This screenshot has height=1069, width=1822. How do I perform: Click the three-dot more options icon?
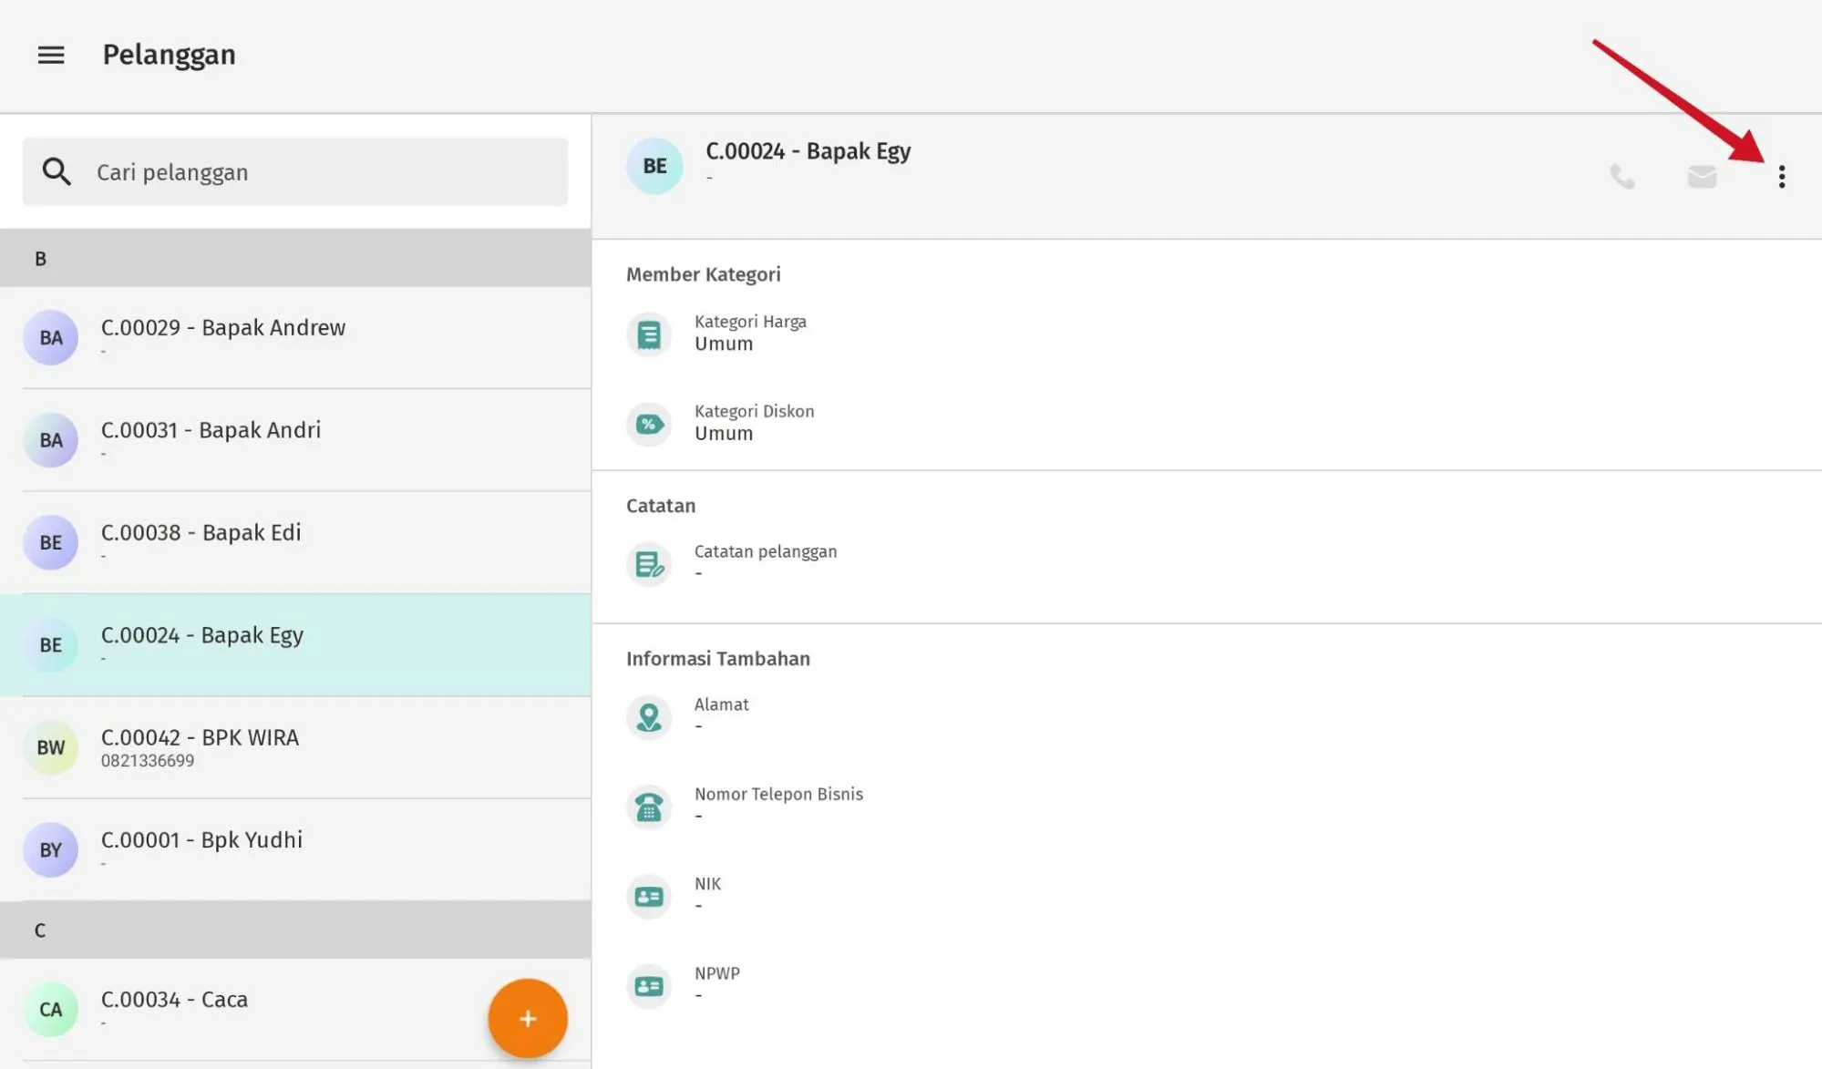click(x=1781, y=177)
